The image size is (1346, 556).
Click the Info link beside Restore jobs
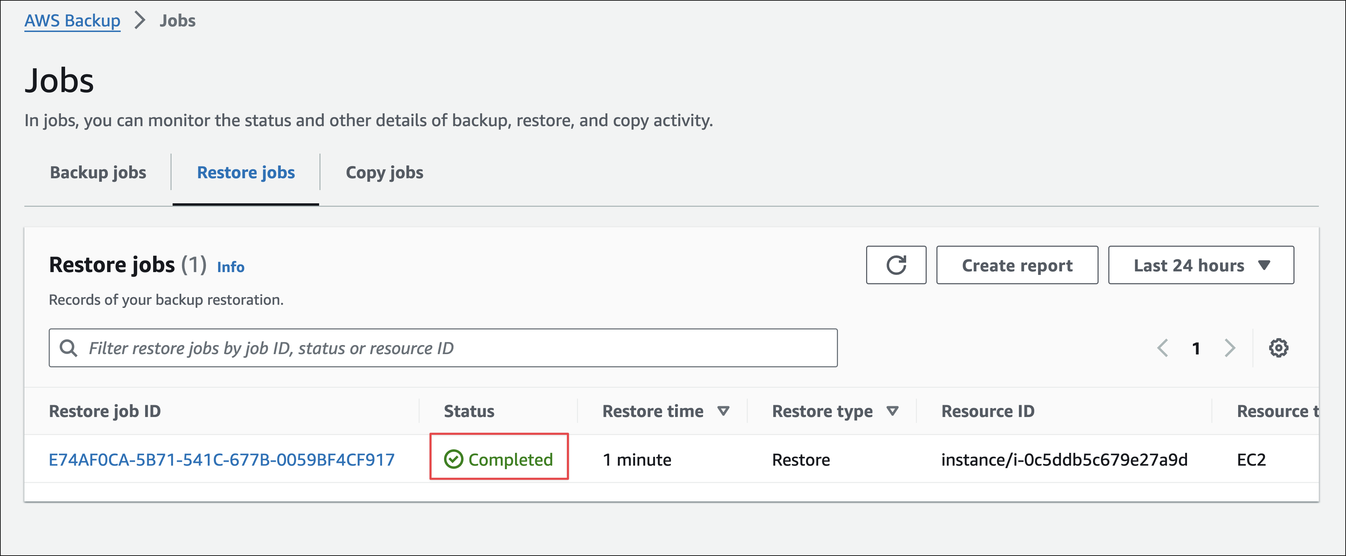pyautogui.click(x=230, y=267)
